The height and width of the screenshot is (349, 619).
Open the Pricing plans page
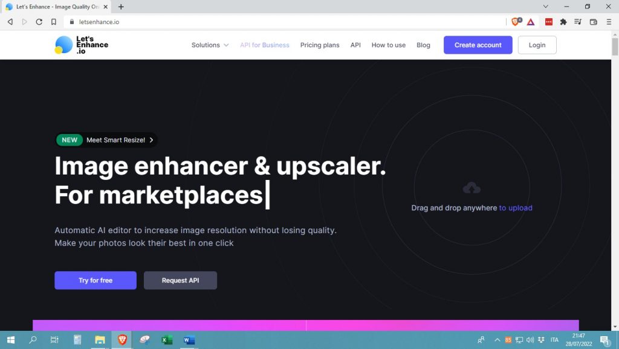click(320, 45)
